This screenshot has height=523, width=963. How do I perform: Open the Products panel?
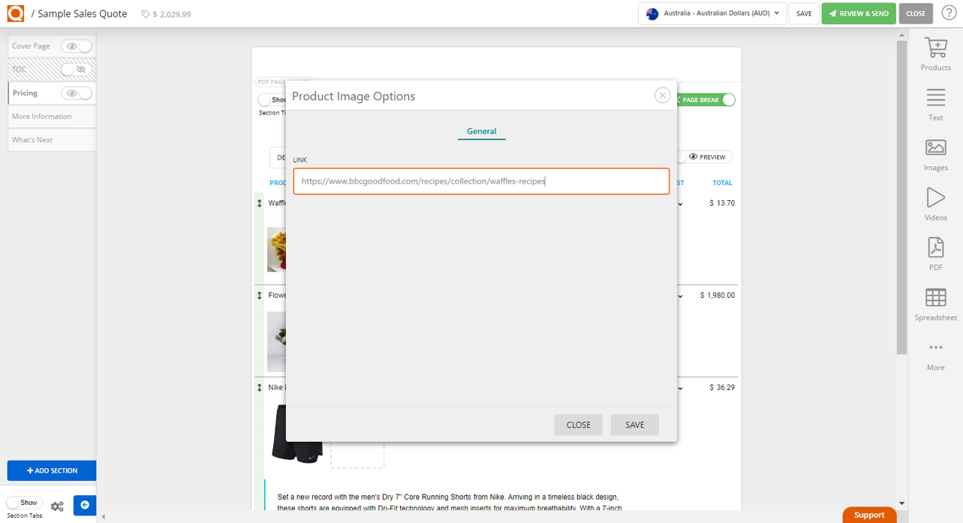click(935, 53)
